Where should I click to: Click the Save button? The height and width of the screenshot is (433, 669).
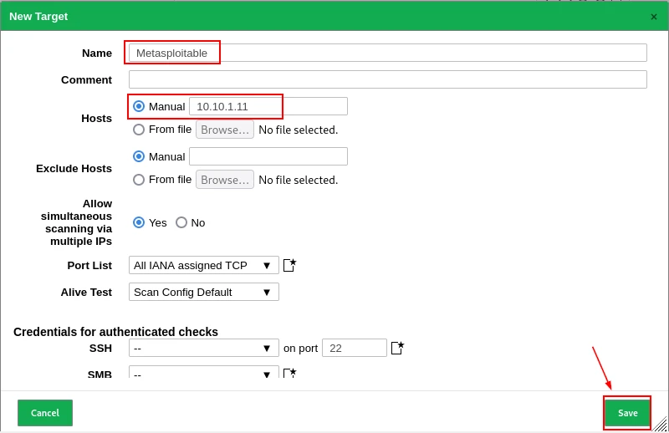click(627, 413)
